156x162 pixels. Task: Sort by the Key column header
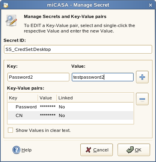[x=23, y=98]
